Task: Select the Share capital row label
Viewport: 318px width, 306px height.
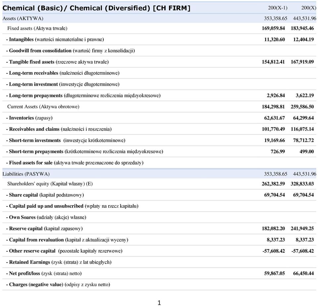Action: [x=45, y=195]
